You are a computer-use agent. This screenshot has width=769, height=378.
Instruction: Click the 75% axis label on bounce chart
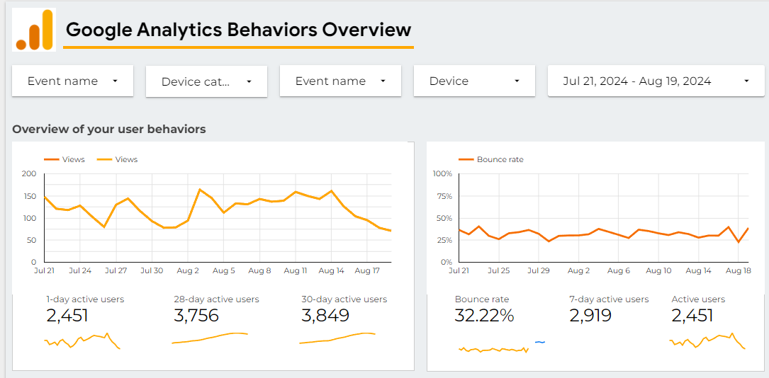tap(445, 196)
